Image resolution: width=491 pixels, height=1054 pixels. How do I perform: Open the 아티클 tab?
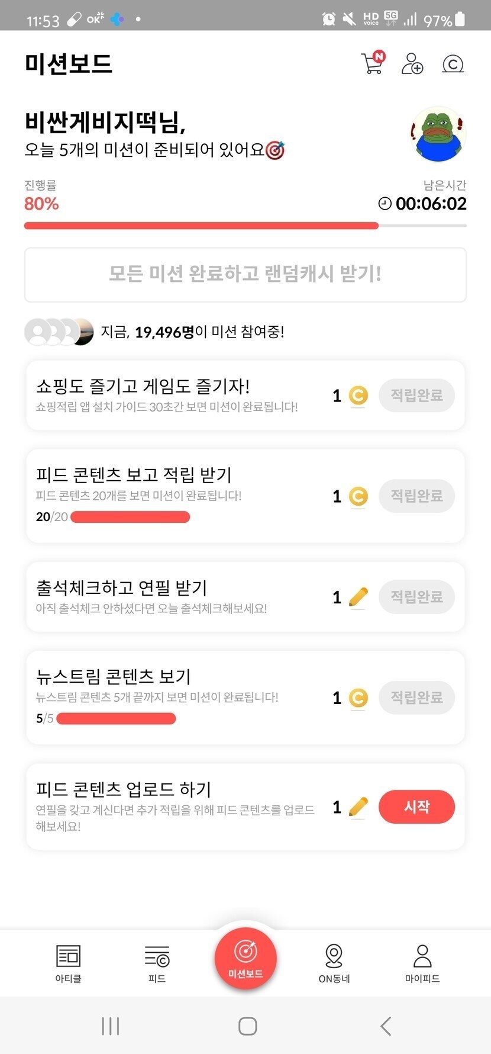tap(68, 963)
